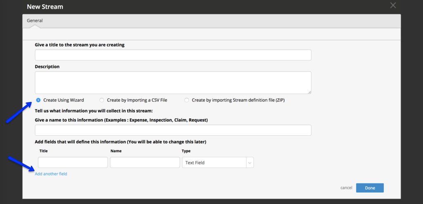
Task: Click the New Stream dialog heading
Action: 45,7
